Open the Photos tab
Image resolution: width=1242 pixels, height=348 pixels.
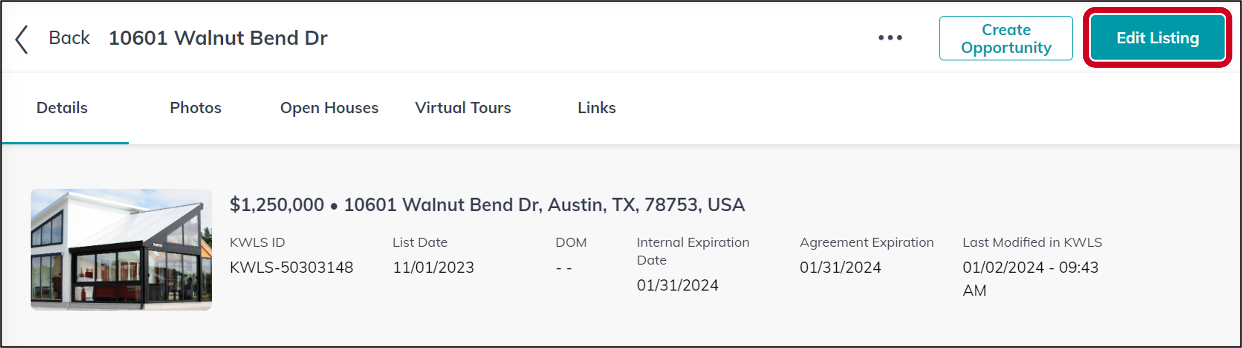coord(195,107)
